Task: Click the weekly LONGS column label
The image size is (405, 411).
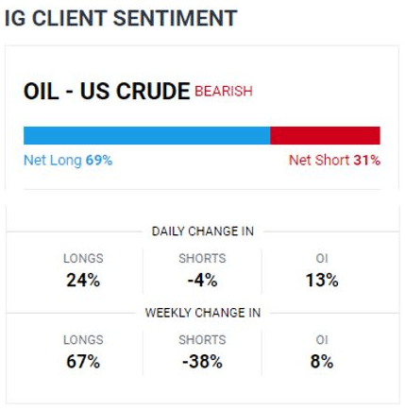Action: (83, 340)
